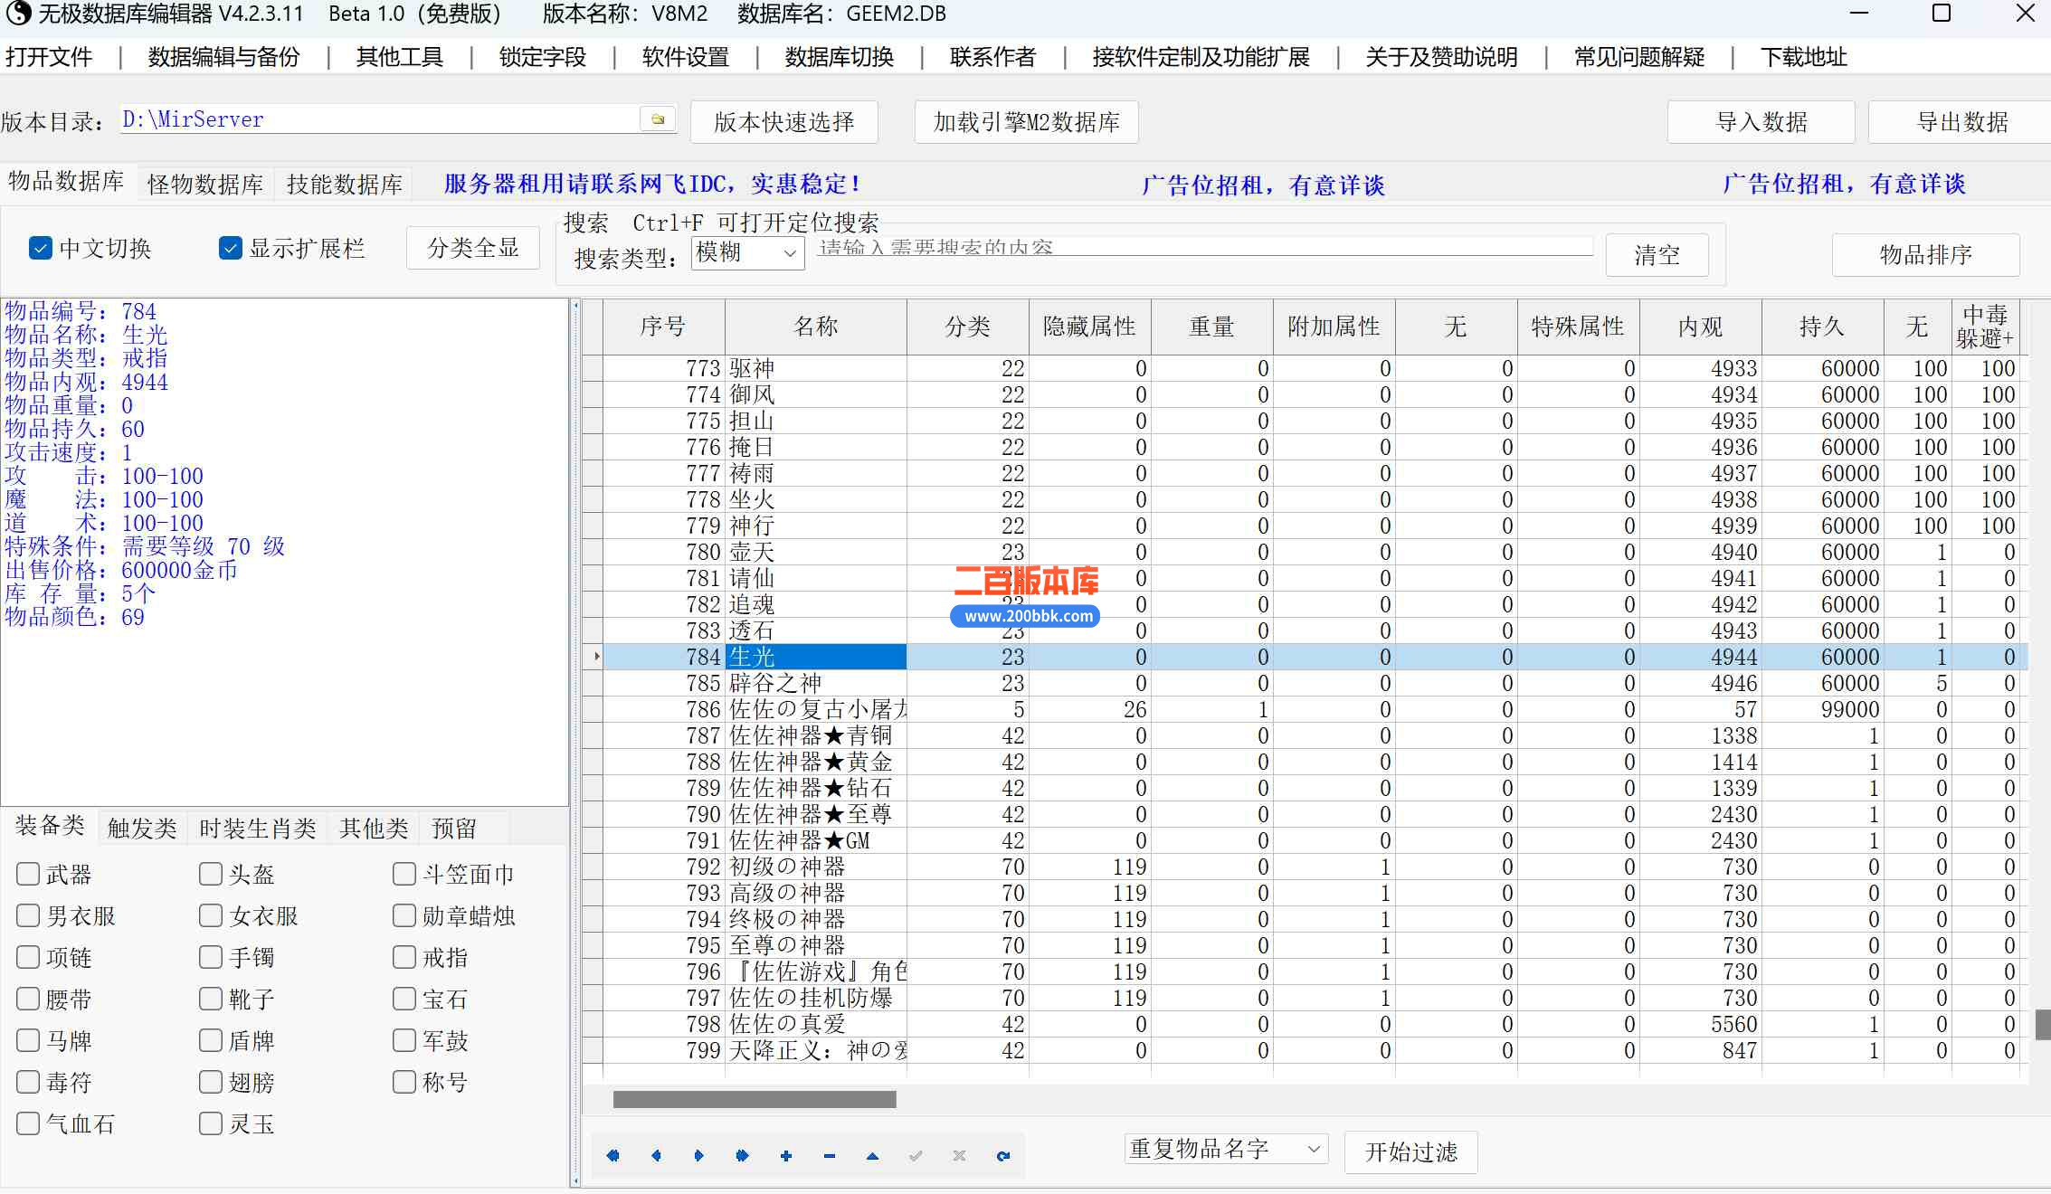This screenshot has width=2051, height=1194.
Task: Open the 常见问题解疑 menu
Action: click(x=1638, y=57)
